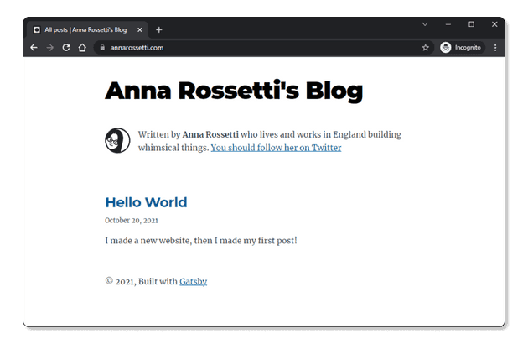Click the tab's favicon icon
Image resolution: width=528 pixels, height=344 pixels.
37,29
